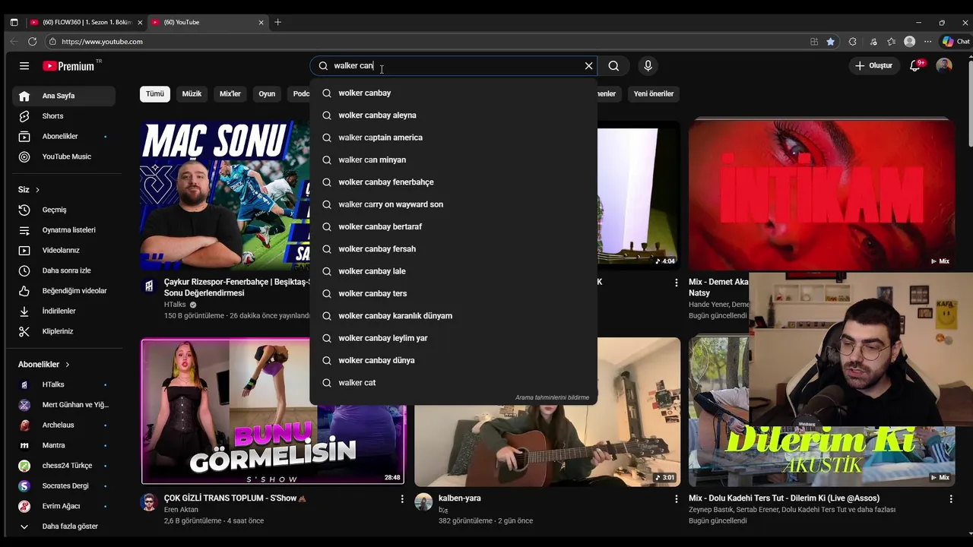Viewport: 973px width, 547px height.
Task: Choose suggestion 'walker can minyan'
Action: pos(454,160)
